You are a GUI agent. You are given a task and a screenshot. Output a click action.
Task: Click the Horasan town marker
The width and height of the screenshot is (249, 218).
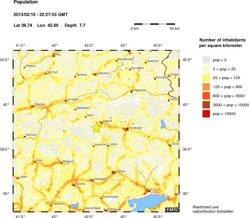click(66, 101)
